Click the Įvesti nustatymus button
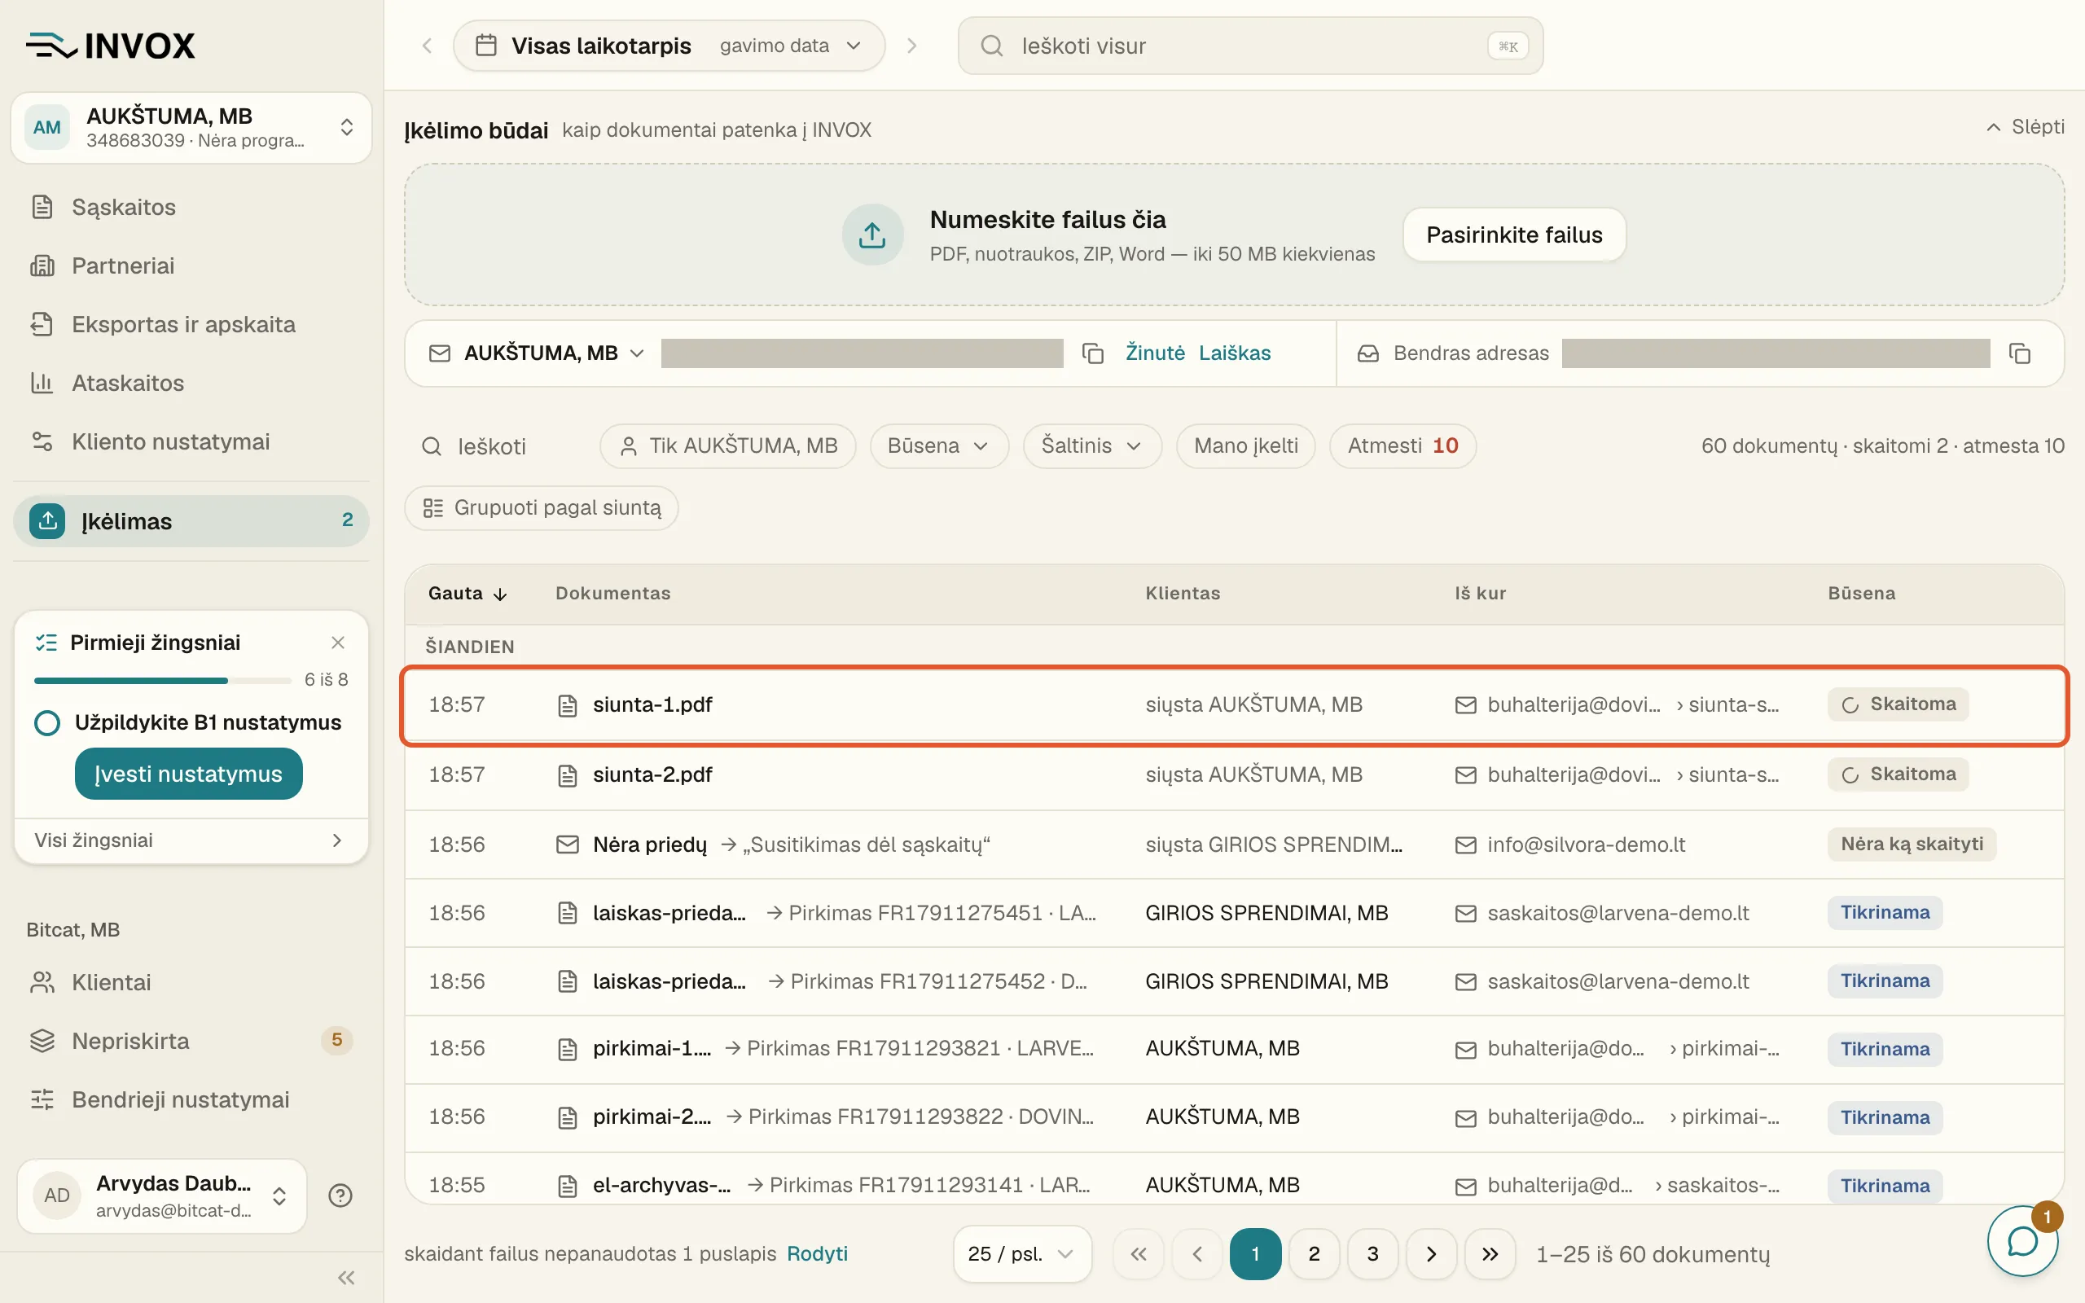The image size is (2085, 1303). click(x=189, y=774)
